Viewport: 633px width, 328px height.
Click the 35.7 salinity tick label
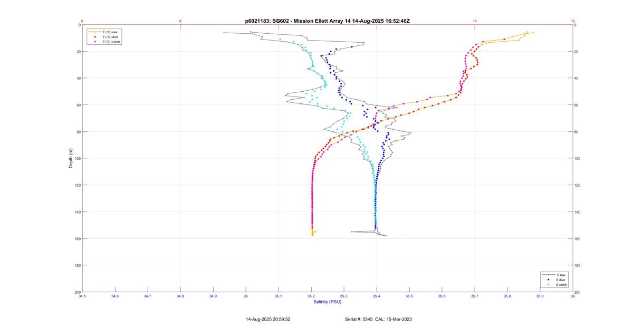(x=475, y=296)
